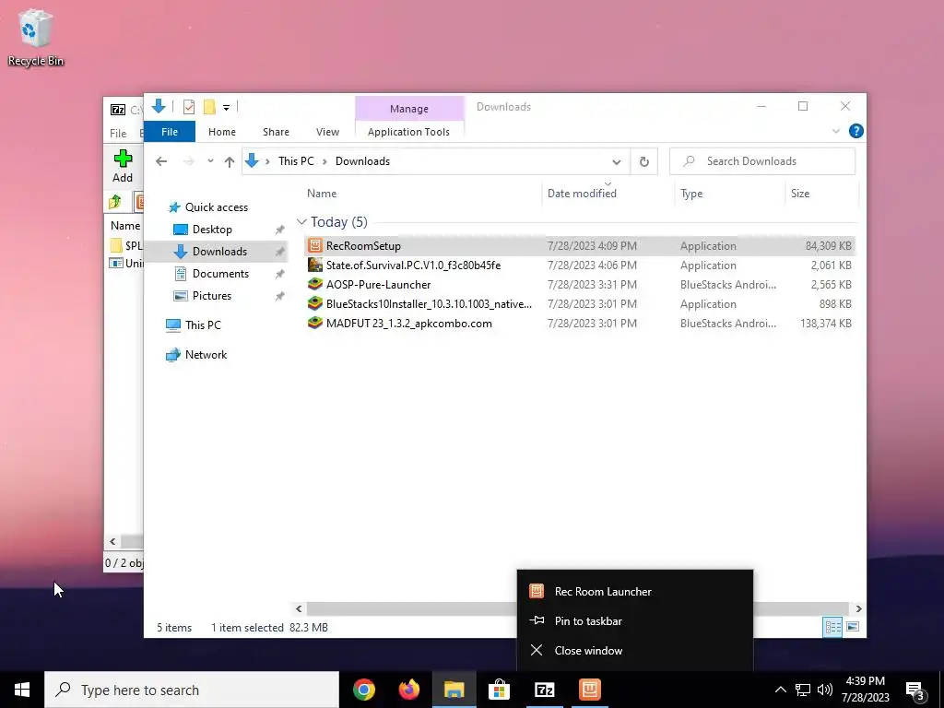Expand the ribbon chevron
This screenshot has width=944, height=708.
pyautogui.click(x=835, y=131)
